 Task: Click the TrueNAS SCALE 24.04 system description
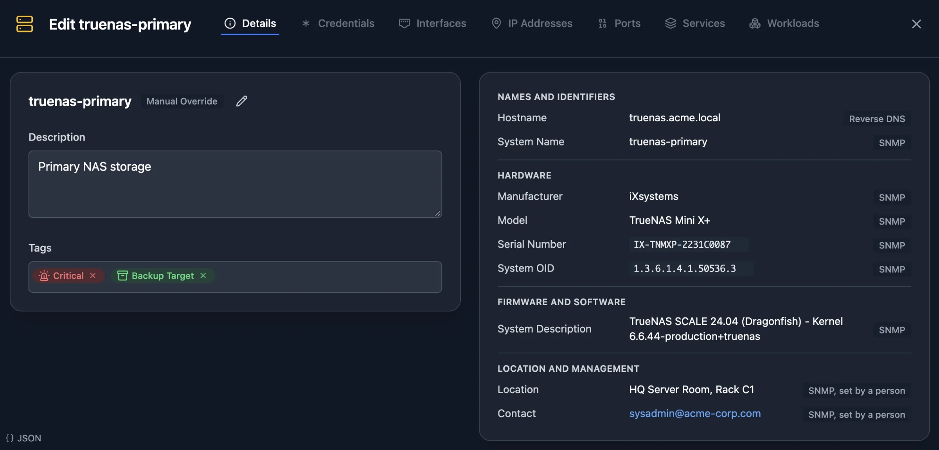coord(736,329)
